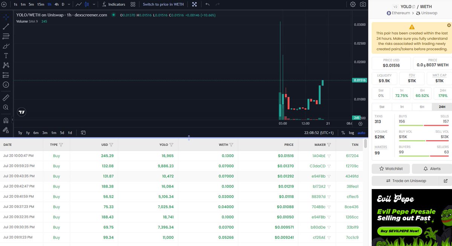452x246 pixels.
Task: Toggle lock all drawing tools
Action: (x=6, y=130)
